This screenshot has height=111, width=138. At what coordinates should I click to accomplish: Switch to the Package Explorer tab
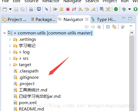[x=43, y=20]
